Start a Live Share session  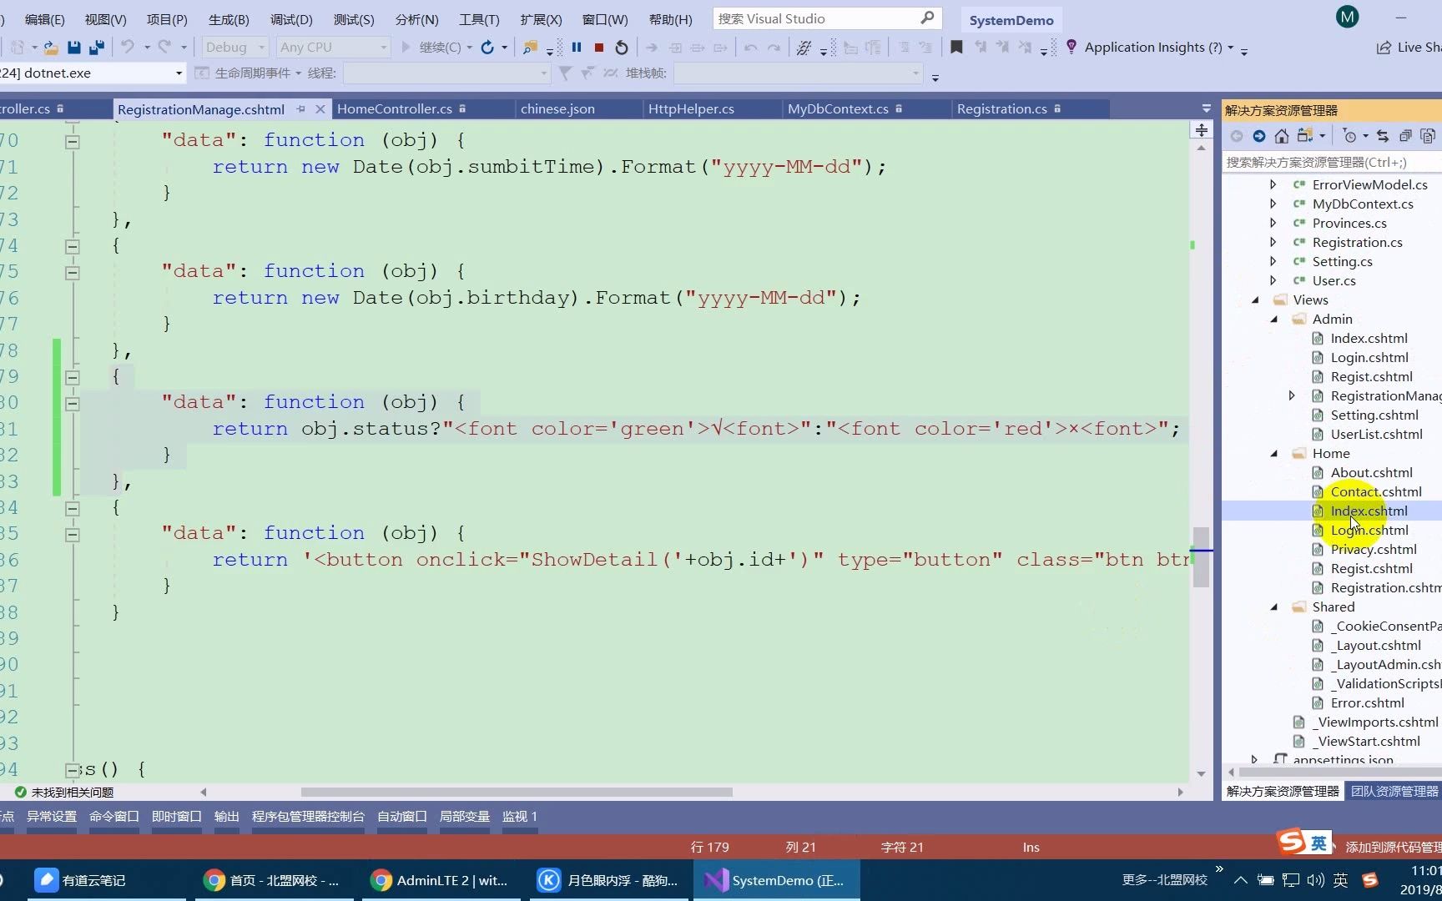(x=1409, y=48)
